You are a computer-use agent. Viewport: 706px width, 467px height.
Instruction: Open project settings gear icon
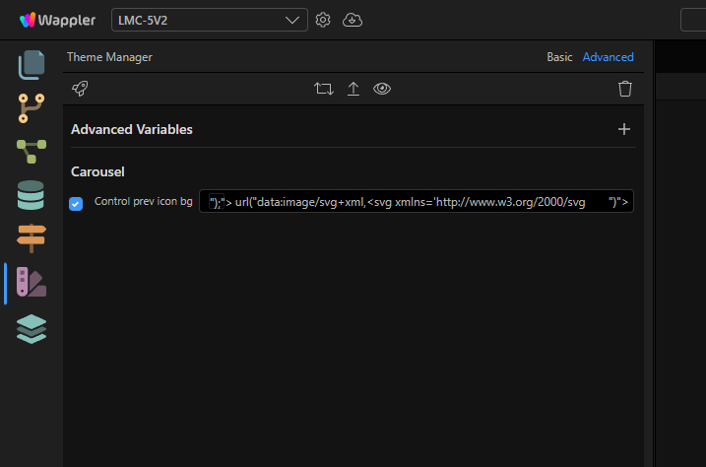coord(323,21)
